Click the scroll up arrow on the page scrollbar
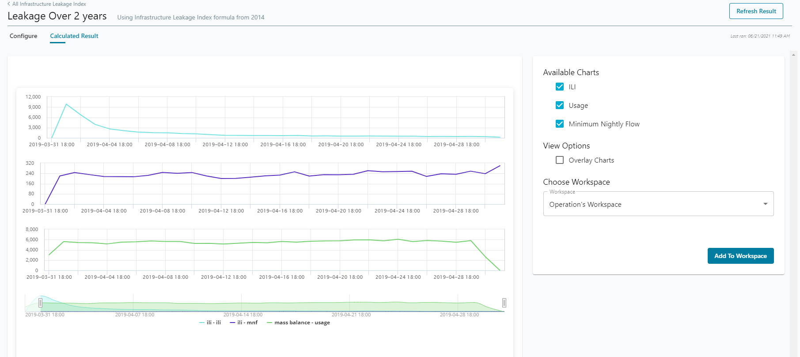Image resolution: width=800 pixels, height=357 pixels. (x=793, y=56)
